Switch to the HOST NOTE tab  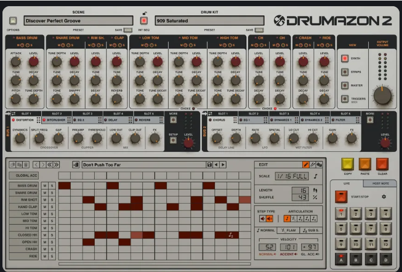[x=380, y=183]
